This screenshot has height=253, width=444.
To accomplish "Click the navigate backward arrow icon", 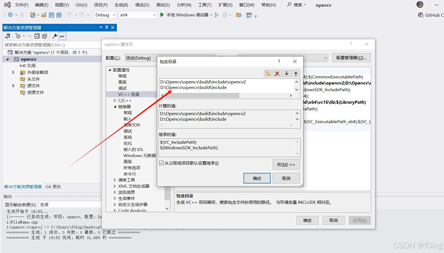I will [11, 15].
